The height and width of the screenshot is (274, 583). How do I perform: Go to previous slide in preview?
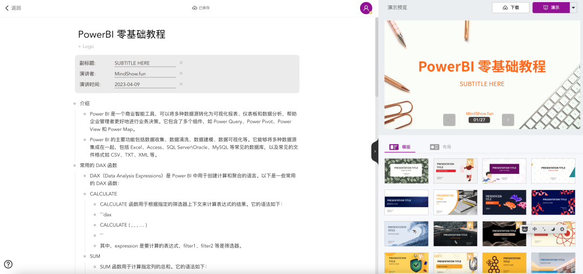pos(449,120)
